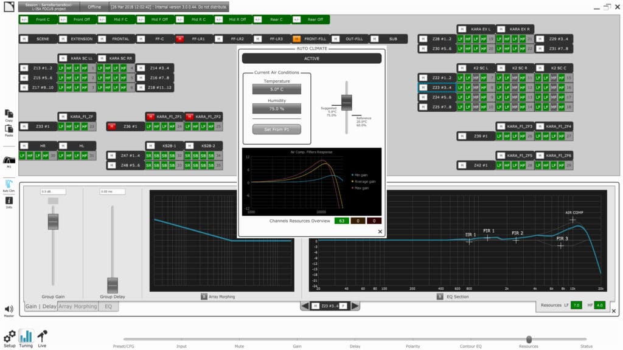Go to next group with right arrow
This screenshot has height=350, width=623.
[x=355, y=306]
